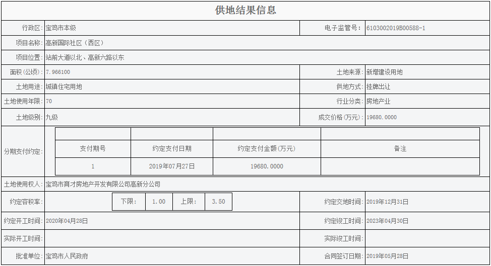Viewport: 491px width, 266px height.
Task: Click the 供地结果信息 table title
Action: (245, 11)
